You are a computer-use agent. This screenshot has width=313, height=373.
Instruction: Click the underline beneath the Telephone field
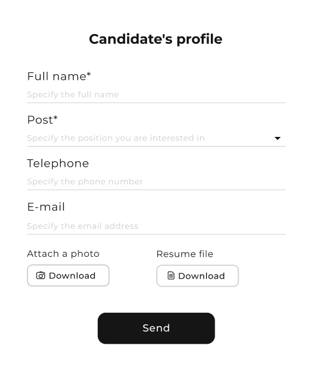(156, 190)
